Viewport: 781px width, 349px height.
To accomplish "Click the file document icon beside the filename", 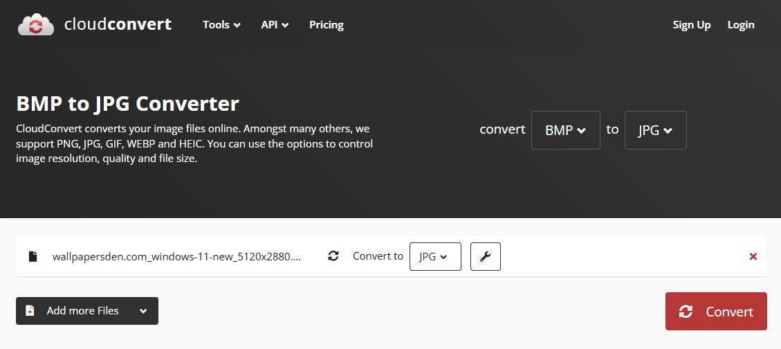I will tap(33, 256).
